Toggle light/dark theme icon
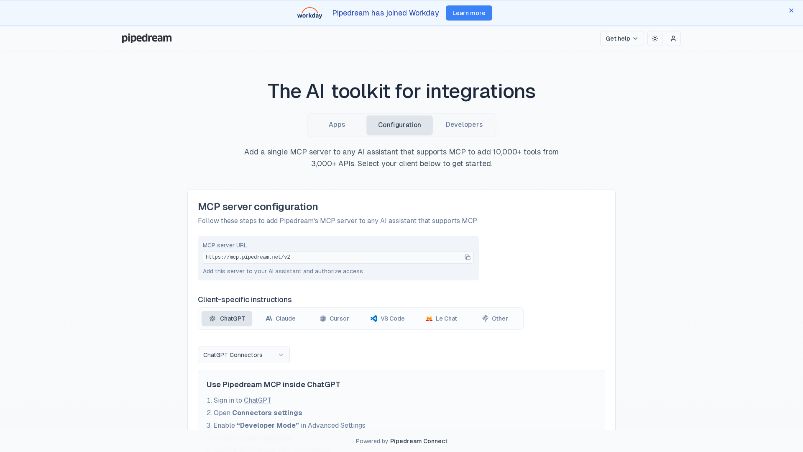803x452 pixels. [x=655, y=39]
